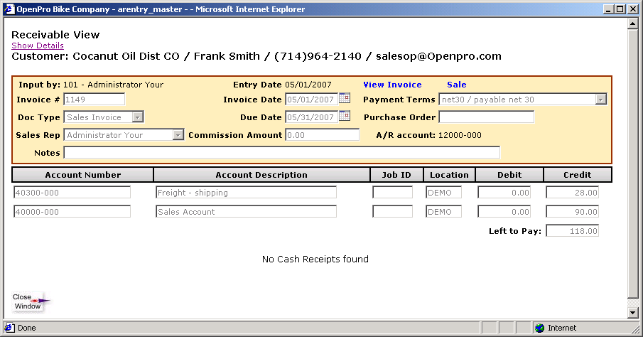Expand the Doc Type dropdown
643x337 pixels.
138,117
